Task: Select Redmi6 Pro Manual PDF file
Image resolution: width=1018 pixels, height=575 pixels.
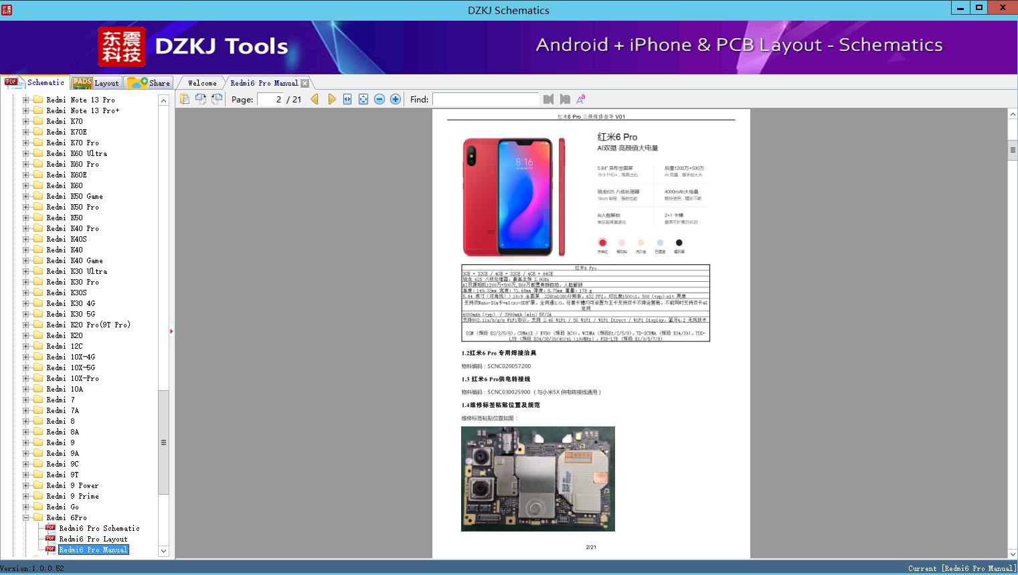Action: pyautogui.click(x=93, y=550)
